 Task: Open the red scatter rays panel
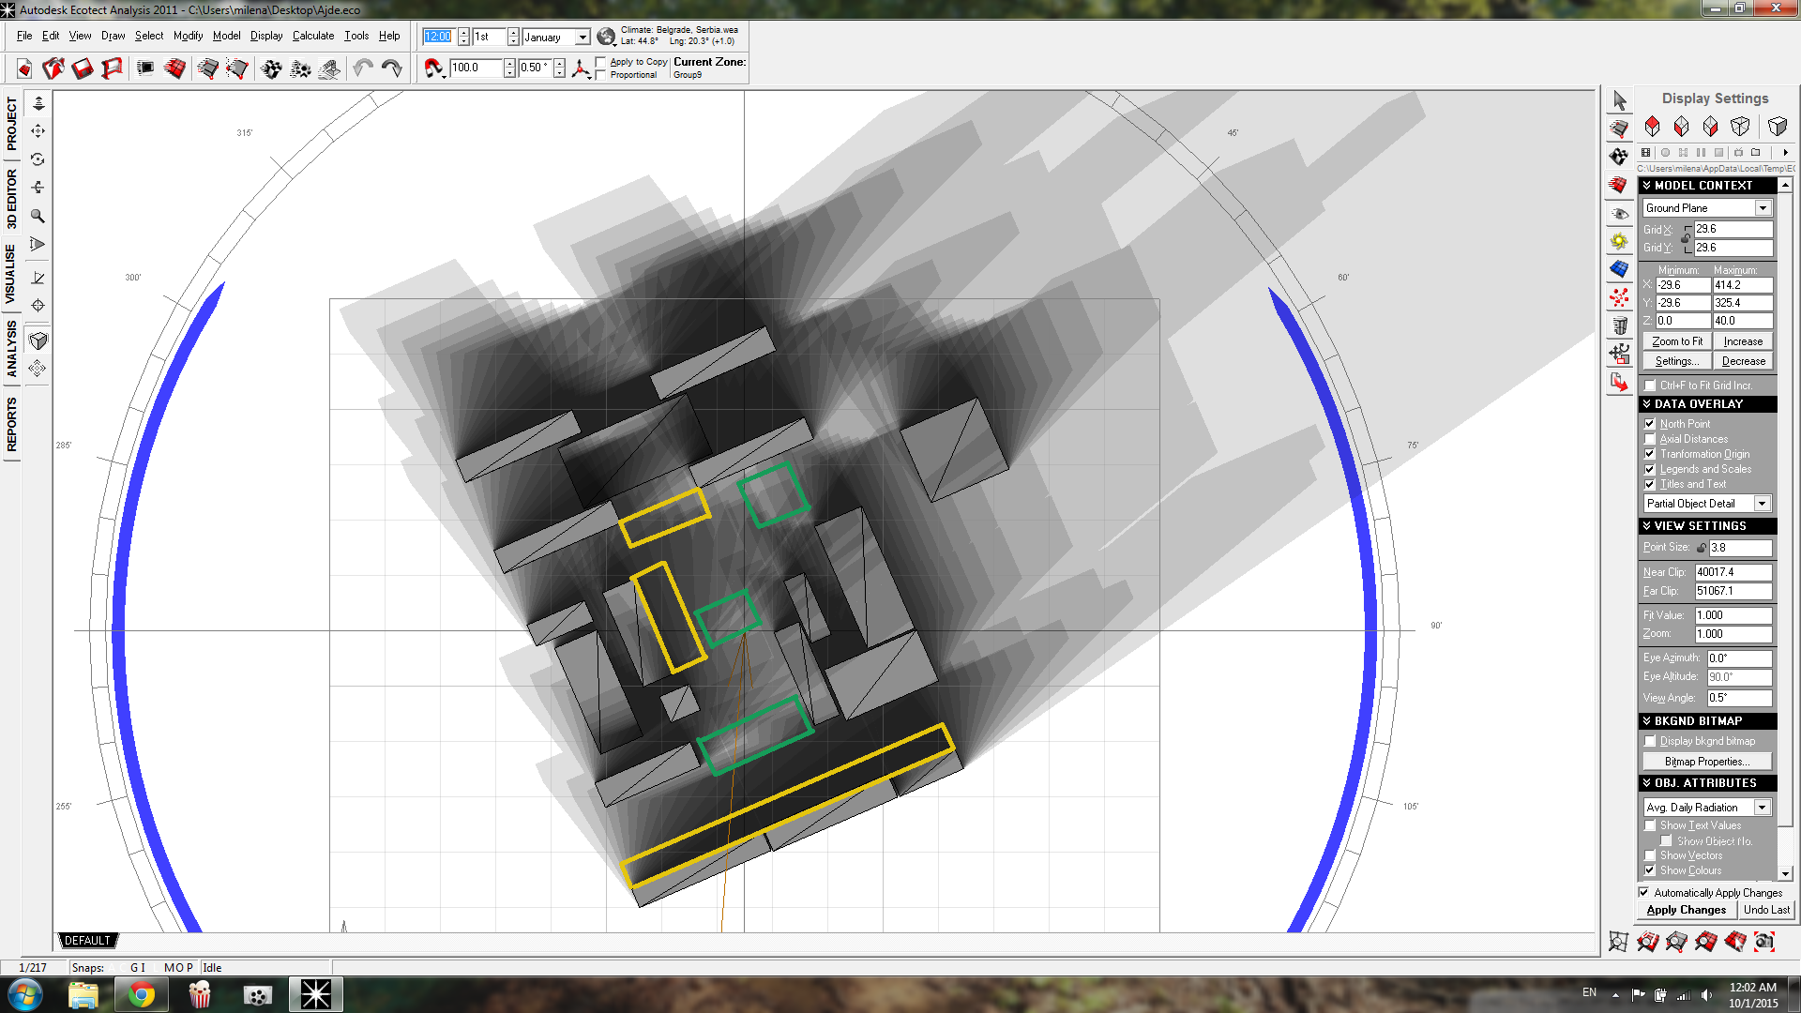[1620, 298]
